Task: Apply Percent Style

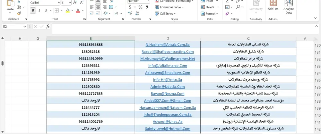Action: click(140, 7)
